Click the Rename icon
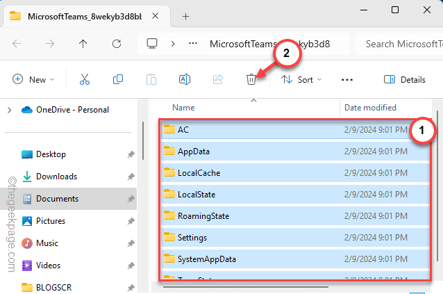Viewport: 443px width, 294px height. (185, 79)
